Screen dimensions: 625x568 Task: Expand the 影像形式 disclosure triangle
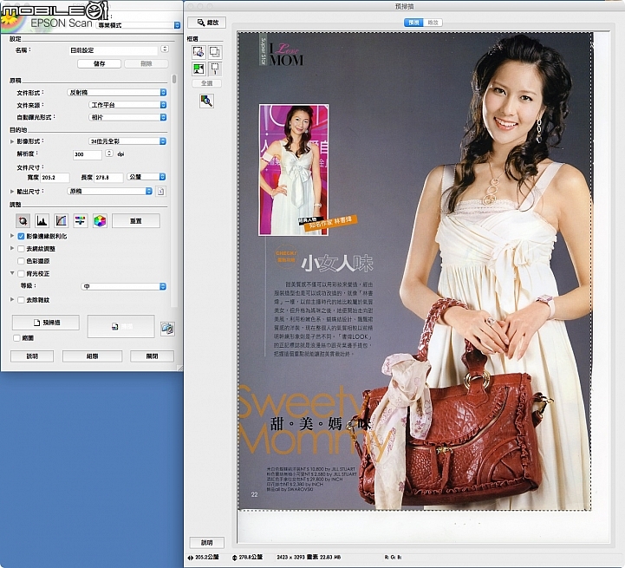pos(12,141)
